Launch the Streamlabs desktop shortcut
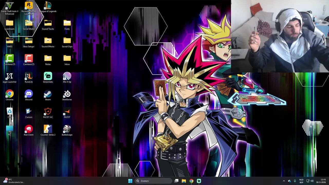The height and width of the screenshot is (185, 329). [x=48, y=78]
